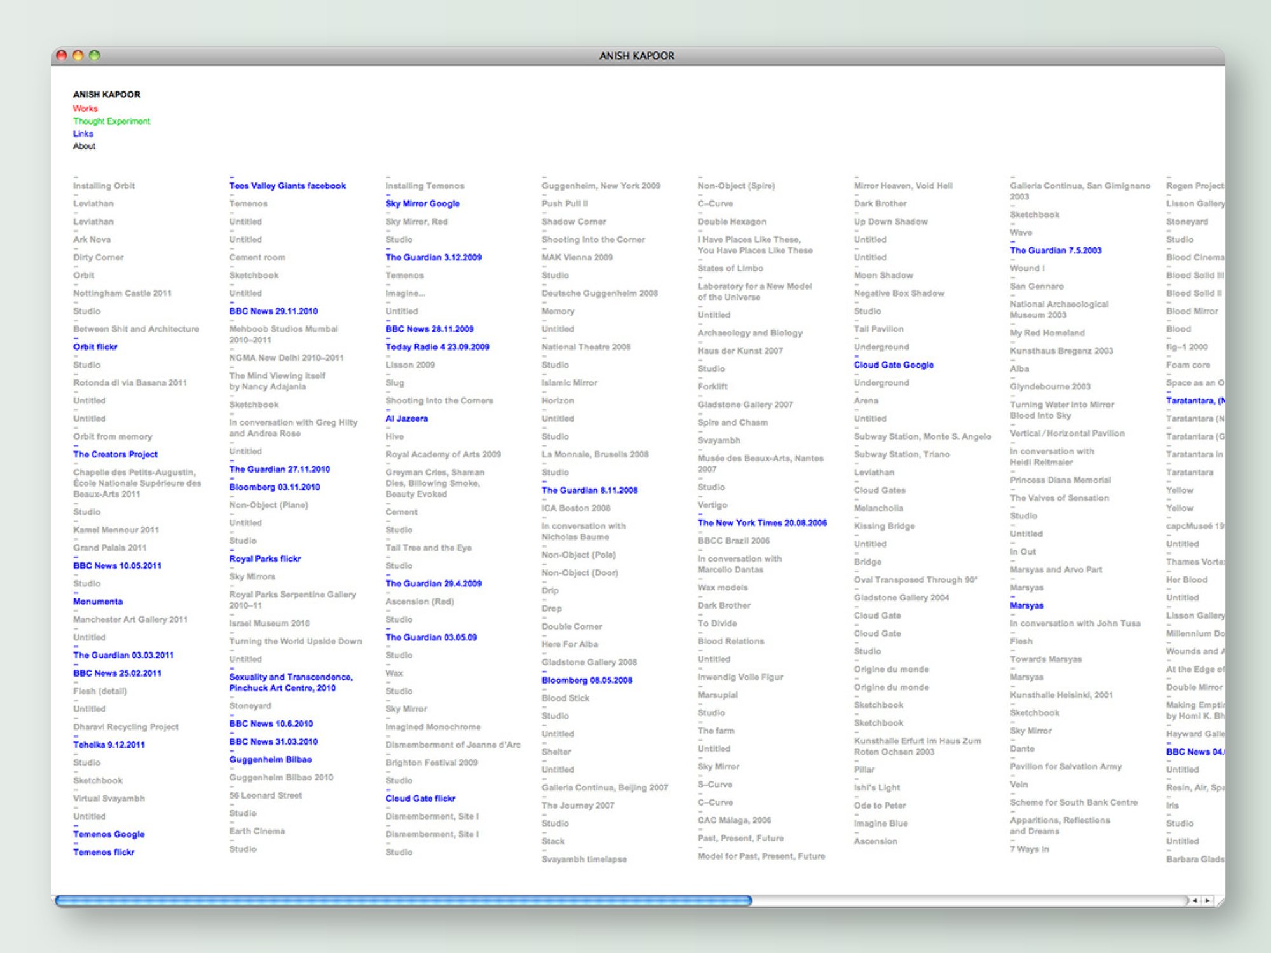
Task: Open the Temenos Google link
Action: pyautogui.click(x=109, y=834)
